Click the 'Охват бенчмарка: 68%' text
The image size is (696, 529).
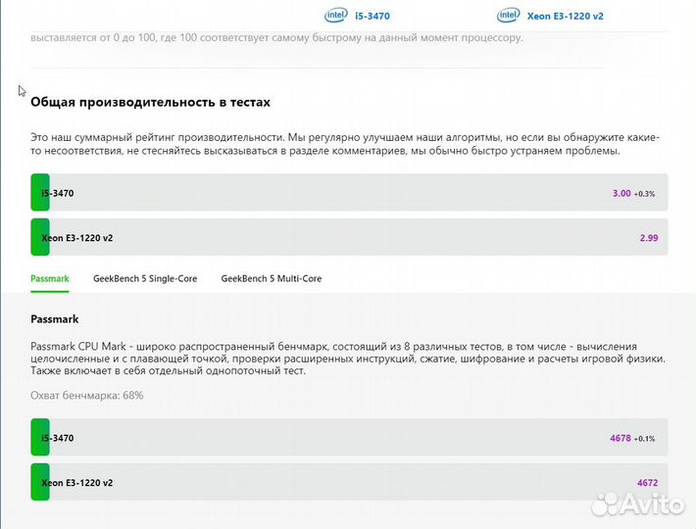[x=87, y=396]
